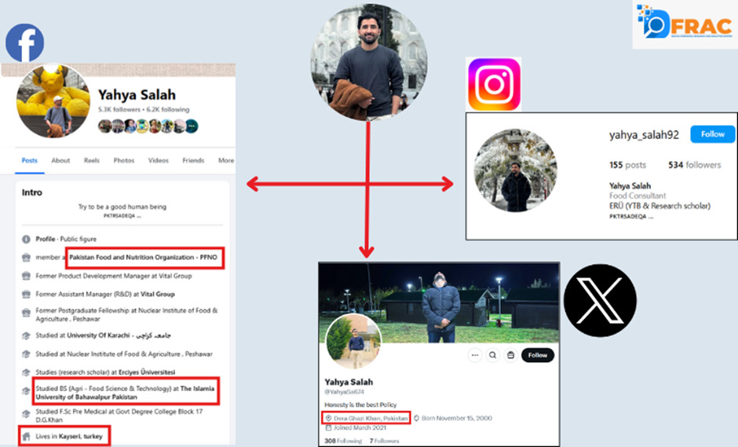738x447 pixels.
Task: Click the friends more dots bubble on Facebook
Action: [192, 126]
